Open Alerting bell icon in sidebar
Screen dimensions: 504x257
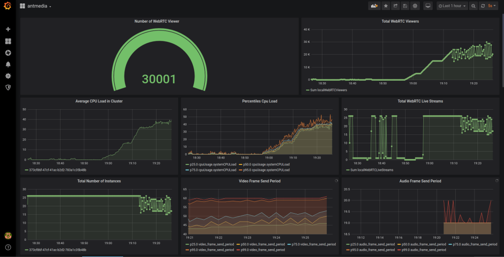pyautogui.click(x=8, y=64)
